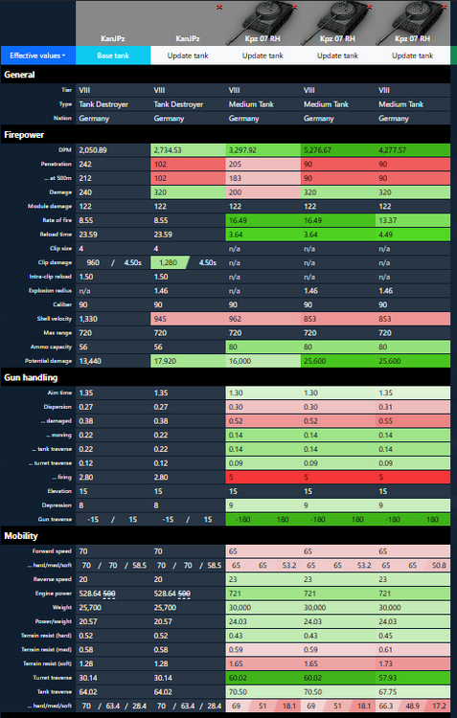Click the damage value 240
This screenshot has width=457, height=718.
(x=85, y=192)
